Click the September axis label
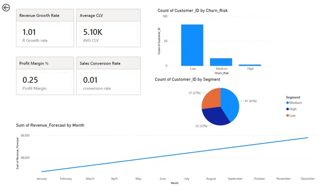Image resolution: width=327 pixels, height=186 pixels. (x=235, y=179)
